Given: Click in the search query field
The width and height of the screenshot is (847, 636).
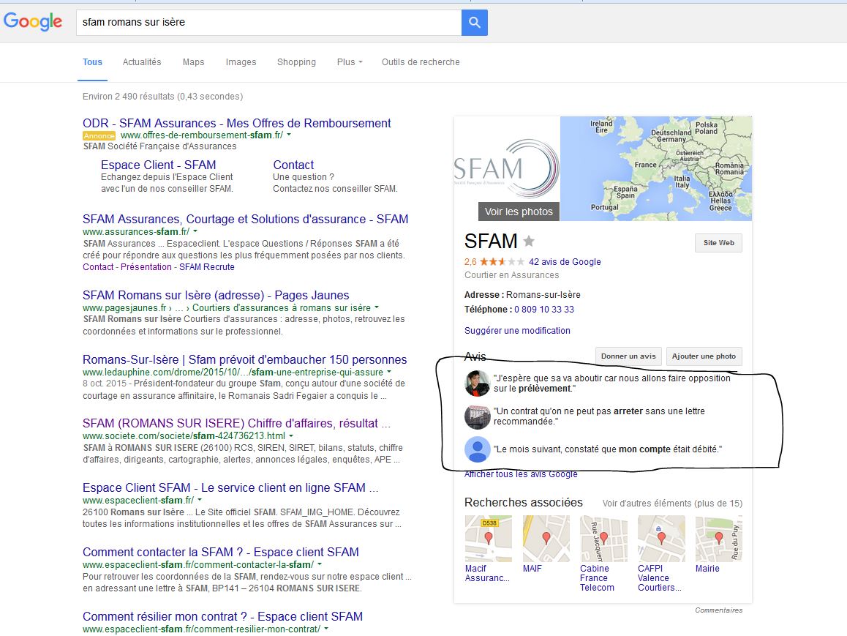Looking at the screenshot, I should [x=268, y=22].
